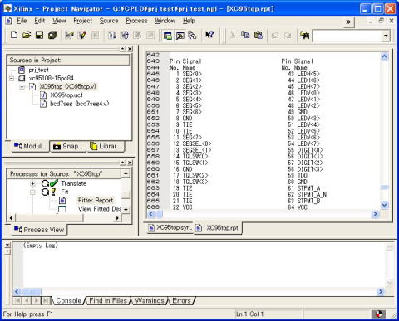399x321 pixels.
Task: Click the Undo arrow icon
Action: tap(275, 36)
